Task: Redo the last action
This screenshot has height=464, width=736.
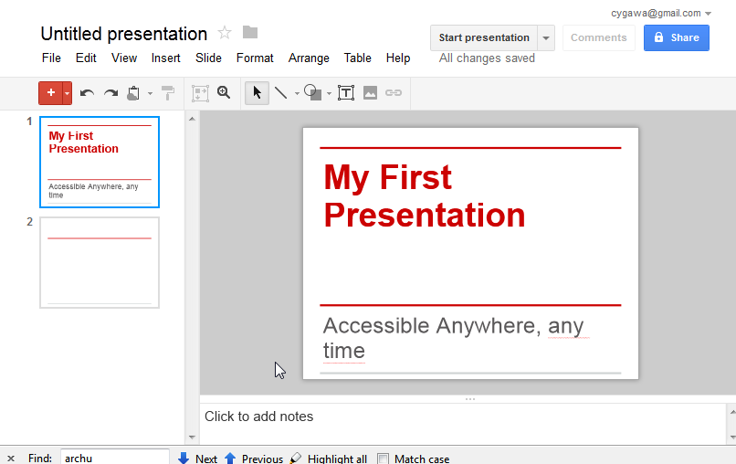Action: click(110, 92)
